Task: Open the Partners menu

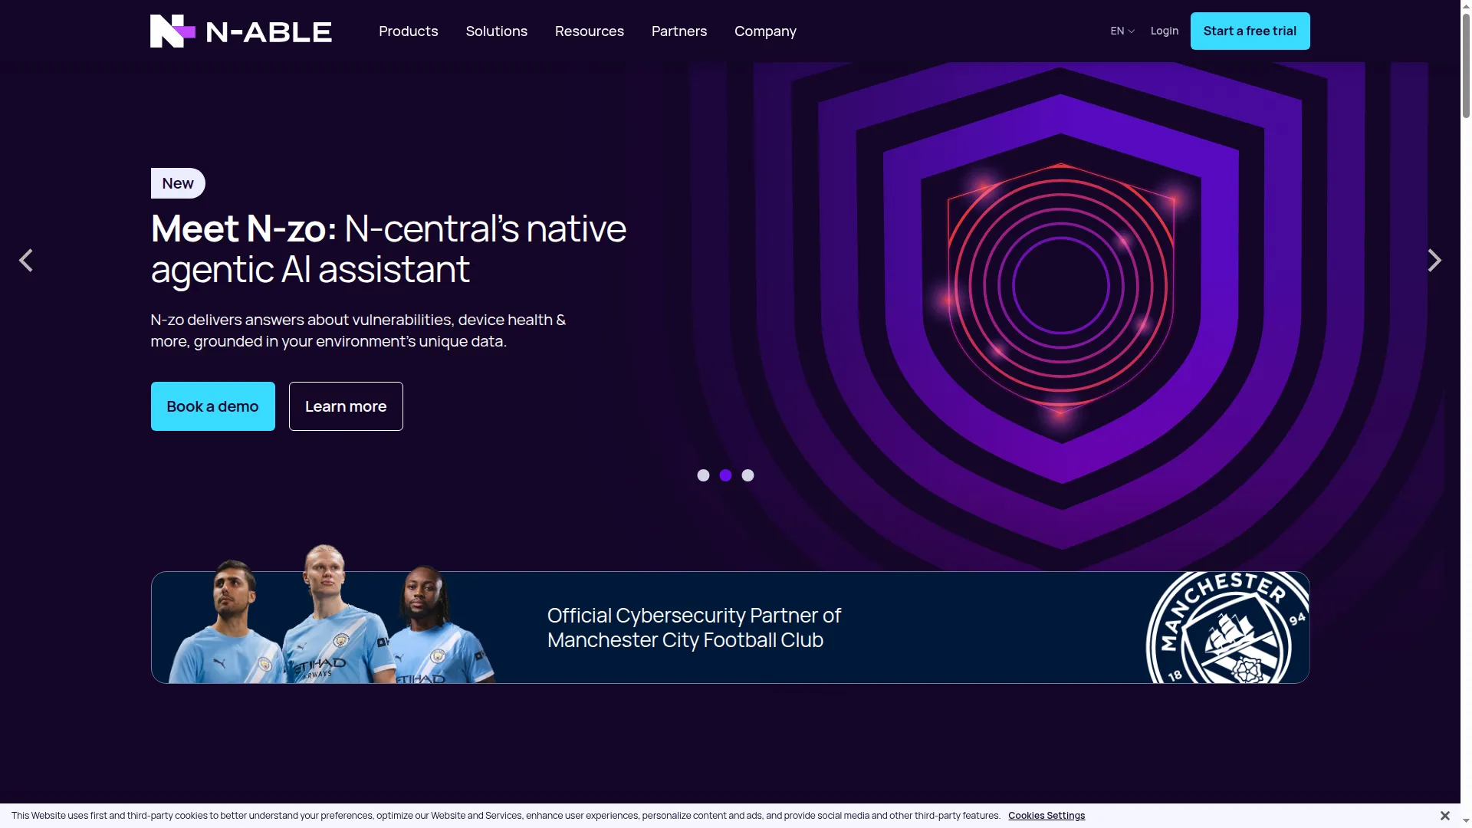Action: [679, 31]
